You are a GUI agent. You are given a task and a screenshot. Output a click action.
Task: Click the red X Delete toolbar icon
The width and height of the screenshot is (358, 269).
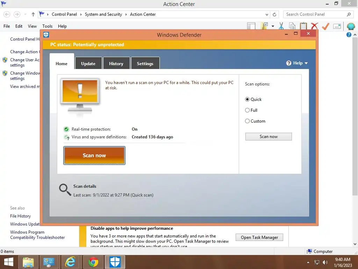pyautogui.click(x=315, y=26)
